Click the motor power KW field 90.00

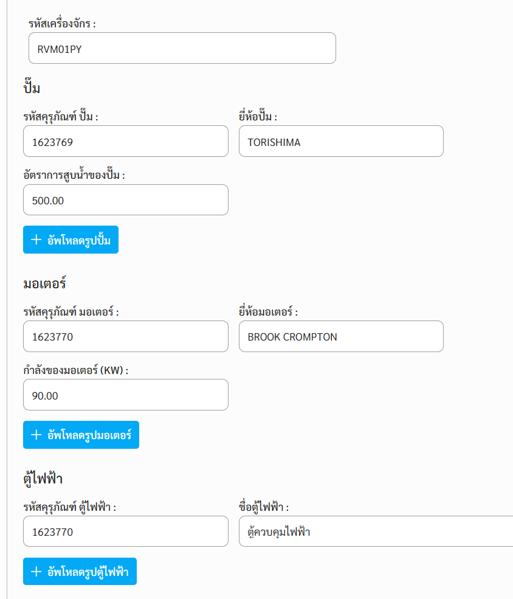[x=126, y=395]
